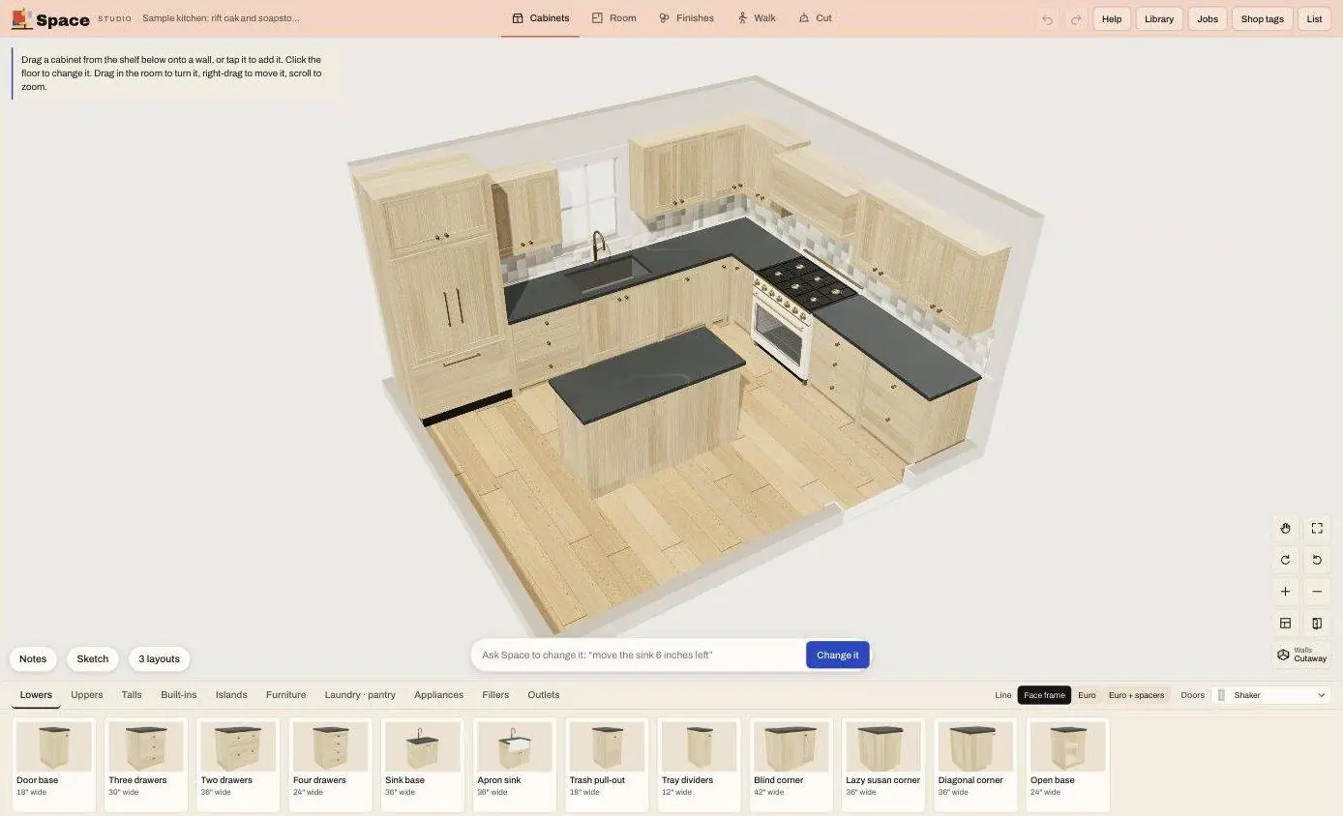Switch to Walk mode

tap(757, 18)
